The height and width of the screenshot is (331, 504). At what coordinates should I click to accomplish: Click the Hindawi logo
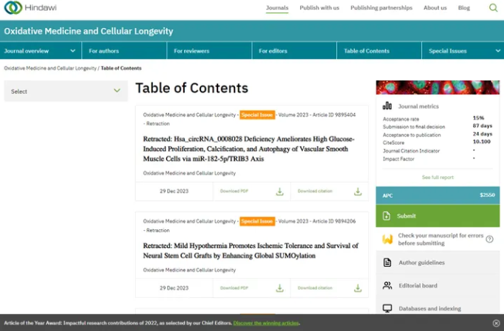click(30, 7)
